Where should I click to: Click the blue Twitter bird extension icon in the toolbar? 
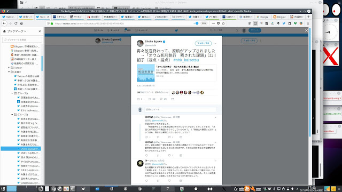pos(284,23)
